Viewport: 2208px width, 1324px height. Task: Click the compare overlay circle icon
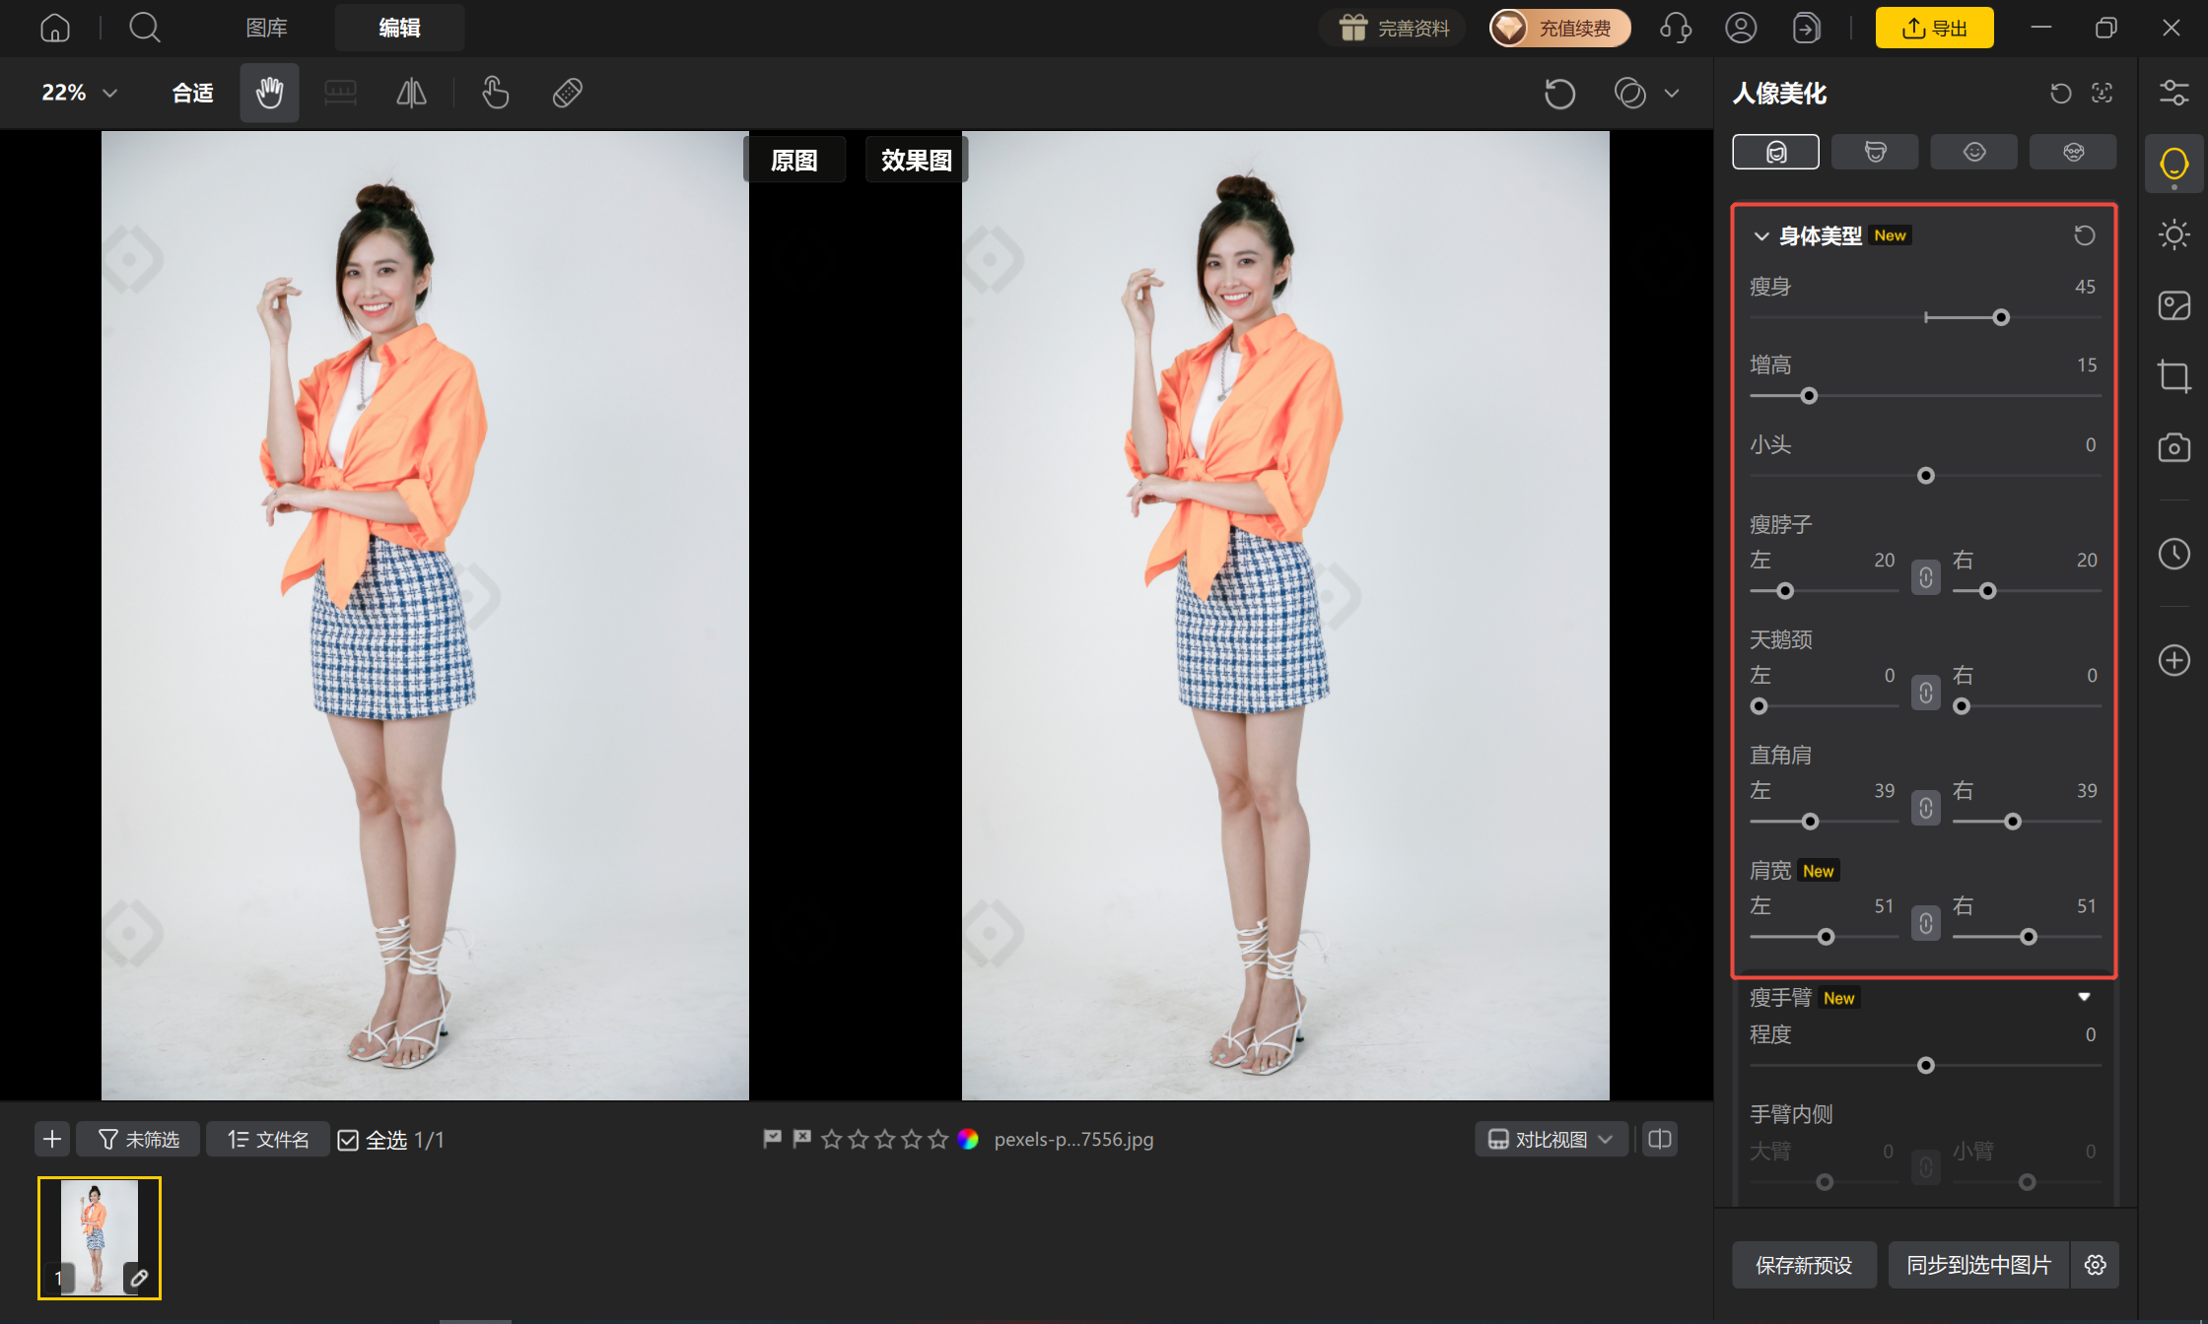click(x=1629, y=94)
